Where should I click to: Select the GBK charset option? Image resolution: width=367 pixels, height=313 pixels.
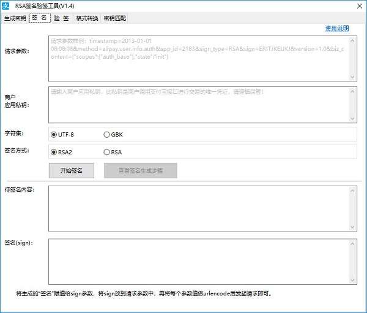point(113,135)
